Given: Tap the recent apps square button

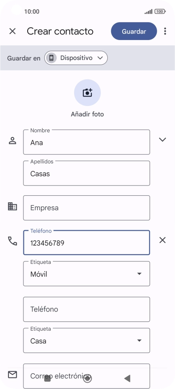Looking at the screenshot, I should coord(47,379).
